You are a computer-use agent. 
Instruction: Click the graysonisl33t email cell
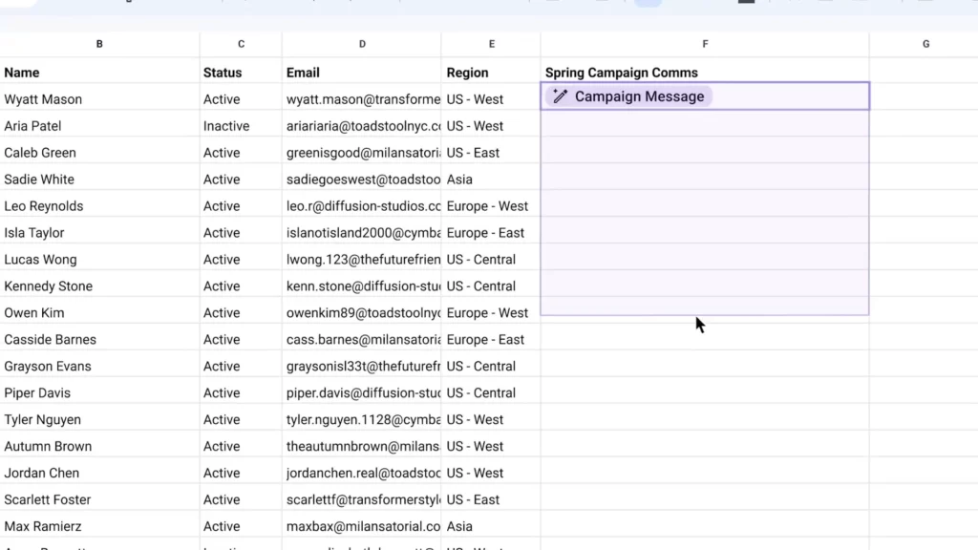tap(362, 366)
